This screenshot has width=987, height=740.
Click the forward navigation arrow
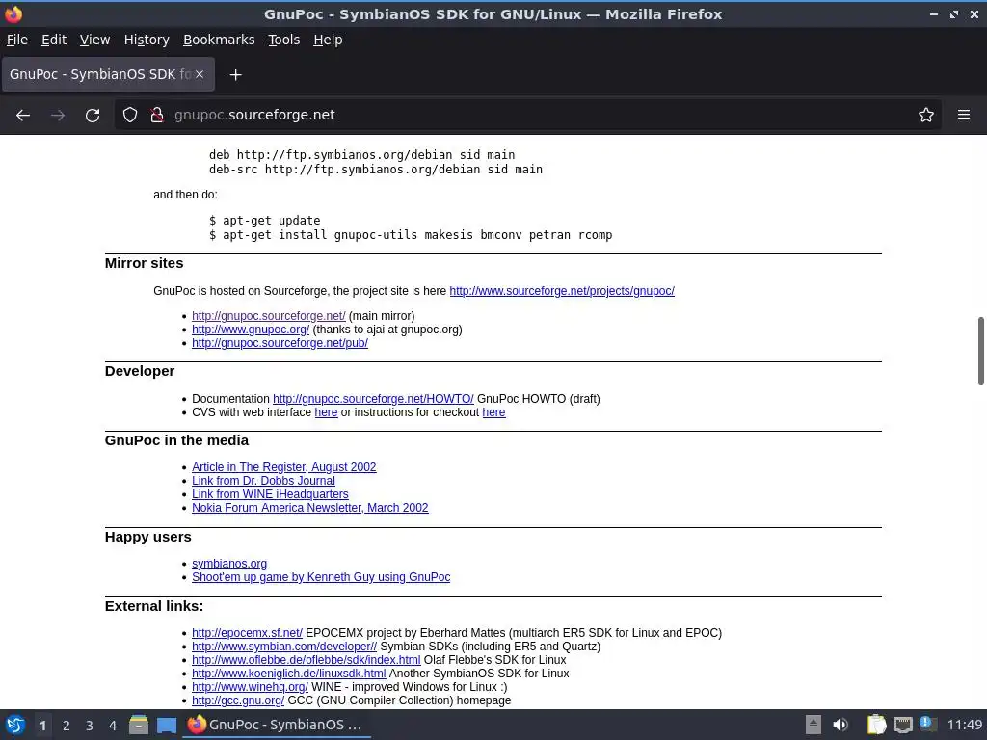58,116
